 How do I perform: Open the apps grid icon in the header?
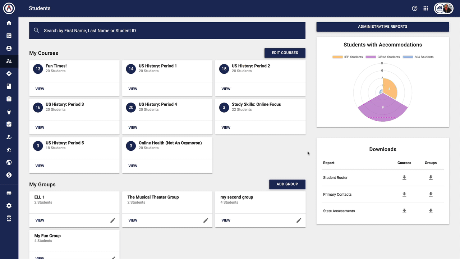(x=426, y=8)
